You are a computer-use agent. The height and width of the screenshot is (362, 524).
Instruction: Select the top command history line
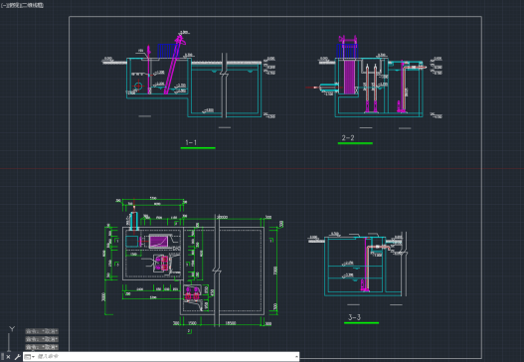42,331
